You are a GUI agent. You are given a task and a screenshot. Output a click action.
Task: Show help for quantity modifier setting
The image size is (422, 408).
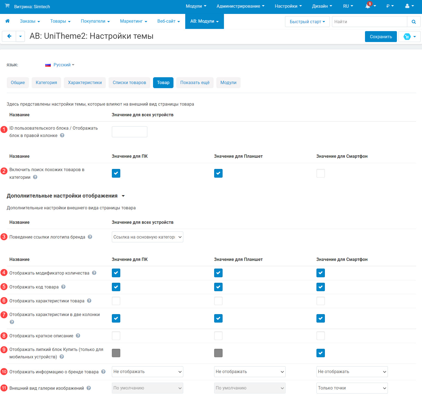click(x=94, y=273)
